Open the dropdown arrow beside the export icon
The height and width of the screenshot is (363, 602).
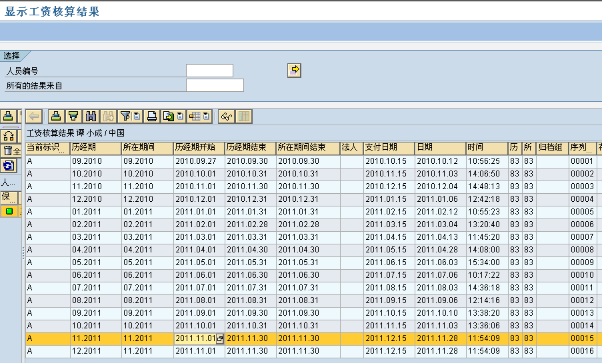tap(179, 116)
